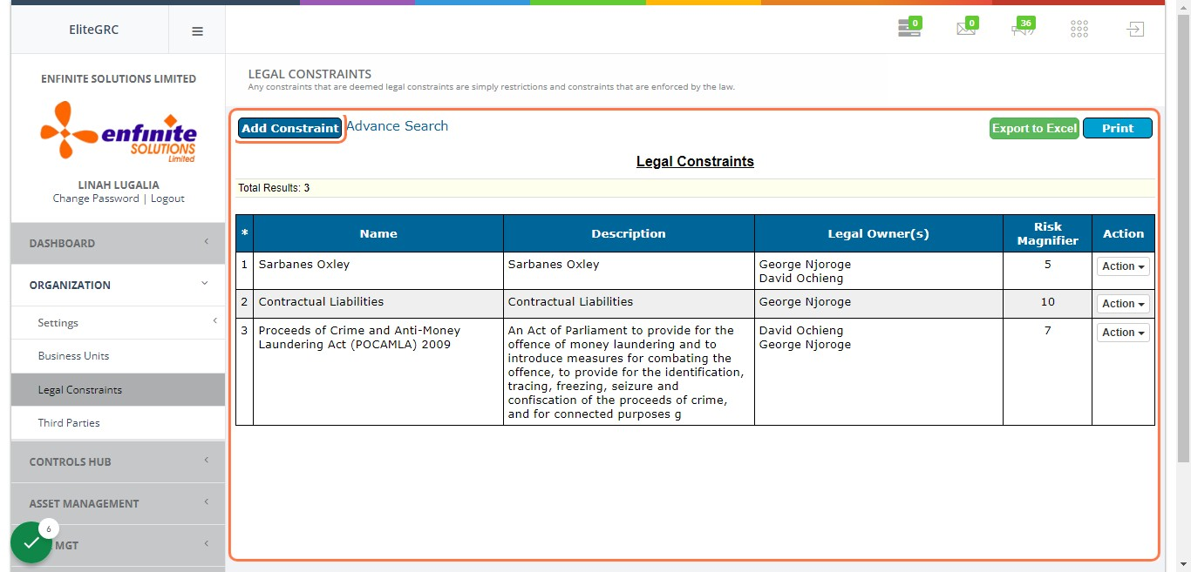
Task: Click the risk magnifier value 5
Action: 1047,265
